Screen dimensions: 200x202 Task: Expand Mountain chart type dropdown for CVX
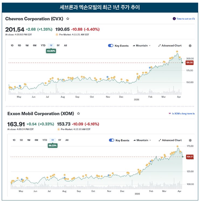click(x=142, y=46)
